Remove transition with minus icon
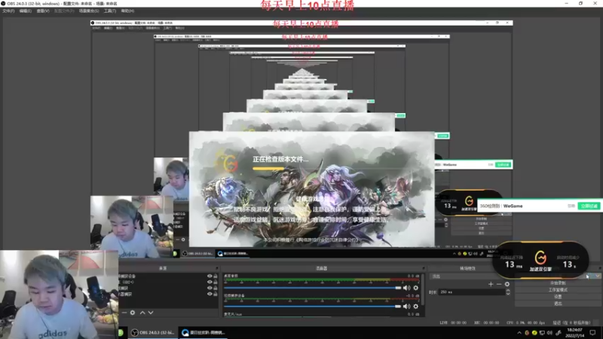The height and width of the screenshot is (339, 603). (x=499, y=285)
